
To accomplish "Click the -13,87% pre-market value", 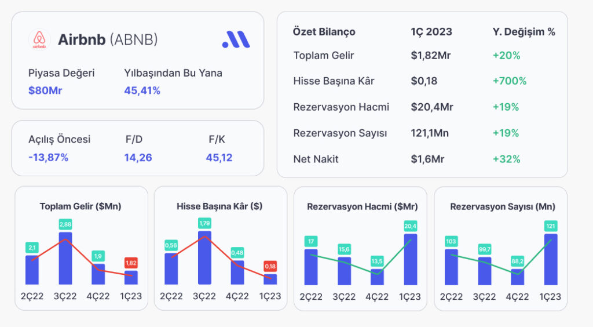I will point(49,158).
